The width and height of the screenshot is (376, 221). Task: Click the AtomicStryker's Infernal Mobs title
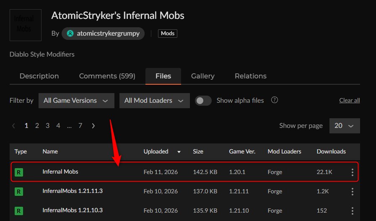point(118,16)
